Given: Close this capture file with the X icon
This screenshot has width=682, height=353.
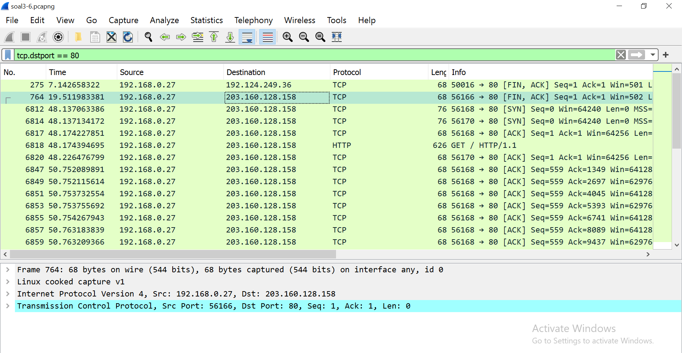Looking at the screenshot, I should 112,37.
